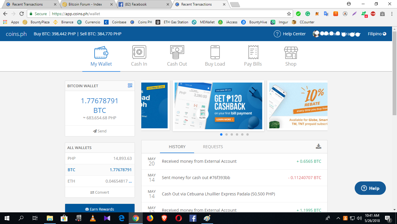Viewport: 397px width, 224px height.
Task: Open Brave browser in the taskbar
Action: [x=164, y=218]
